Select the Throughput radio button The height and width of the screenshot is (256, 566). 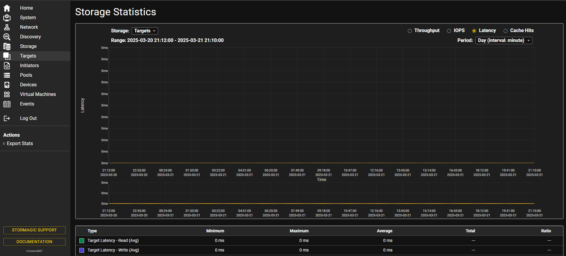pos(410,31)
